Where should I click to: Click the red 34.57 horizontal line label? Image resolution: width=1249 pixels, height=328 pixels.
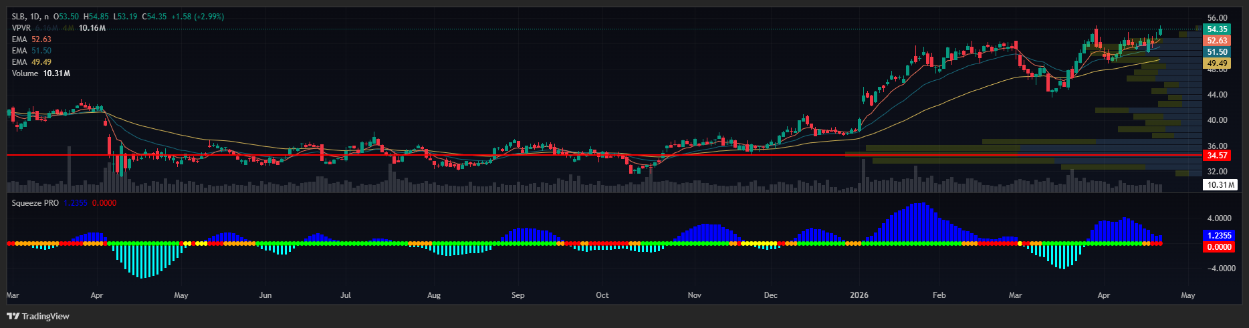(x=1217, y=156)
